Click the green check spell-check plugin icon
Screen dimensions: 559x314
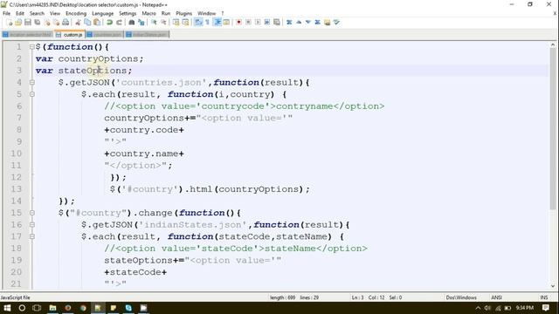click(x=336, y=23)
